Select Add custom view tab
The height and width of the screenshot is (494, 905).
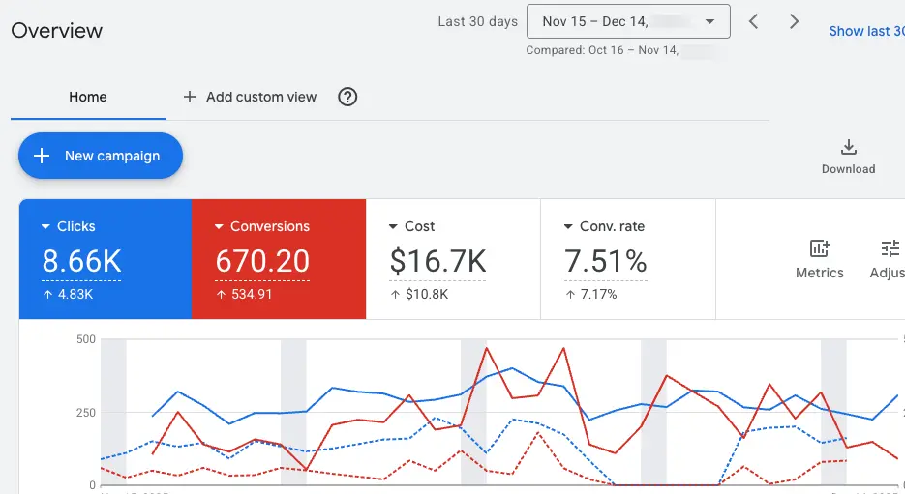250,97
